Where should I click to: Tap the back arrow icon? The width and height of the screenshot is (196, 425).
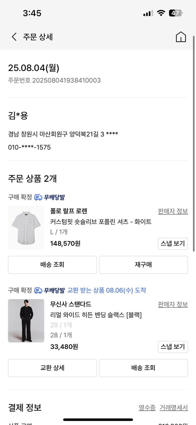point(14,37)
